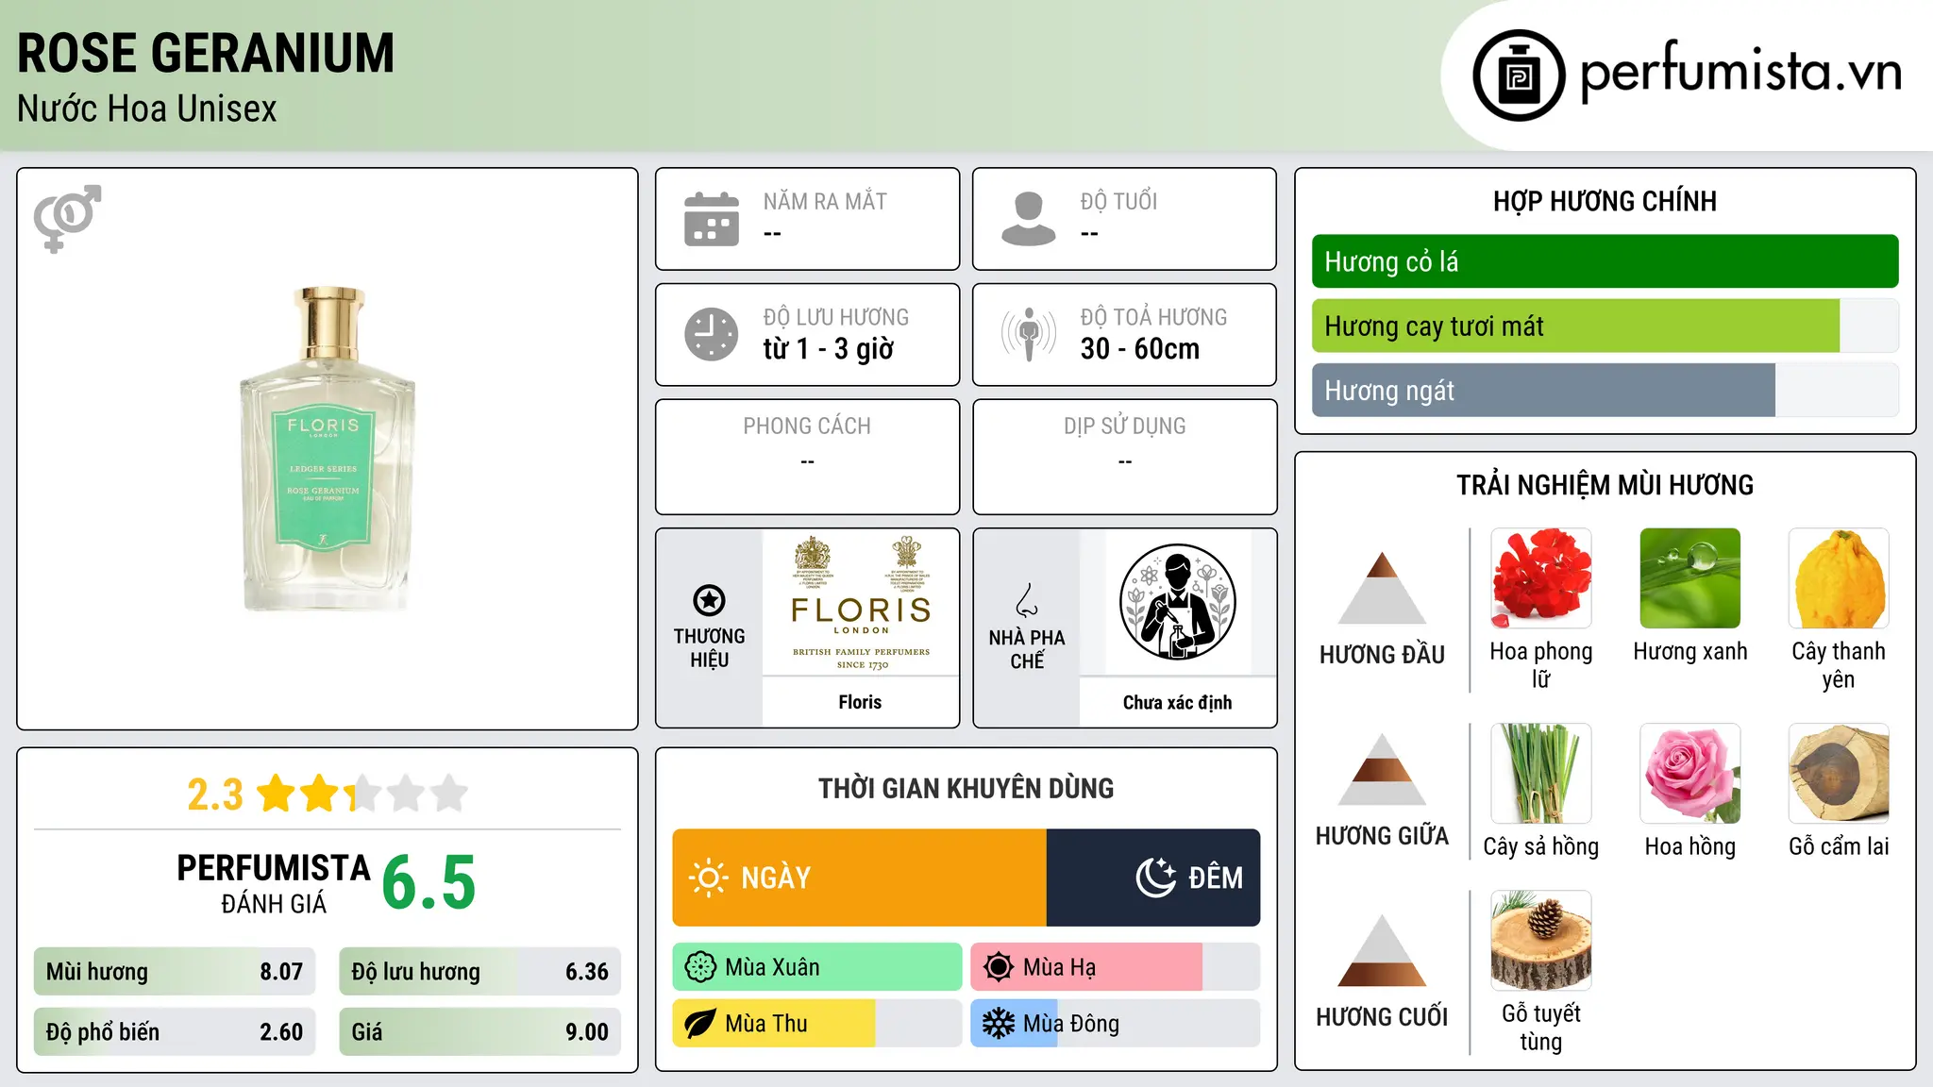Click the Hoa hồng note label
Image resolution: width=1933 pixels, height=1087 pixels.
pyautogui.click(x=1689, y=846)
